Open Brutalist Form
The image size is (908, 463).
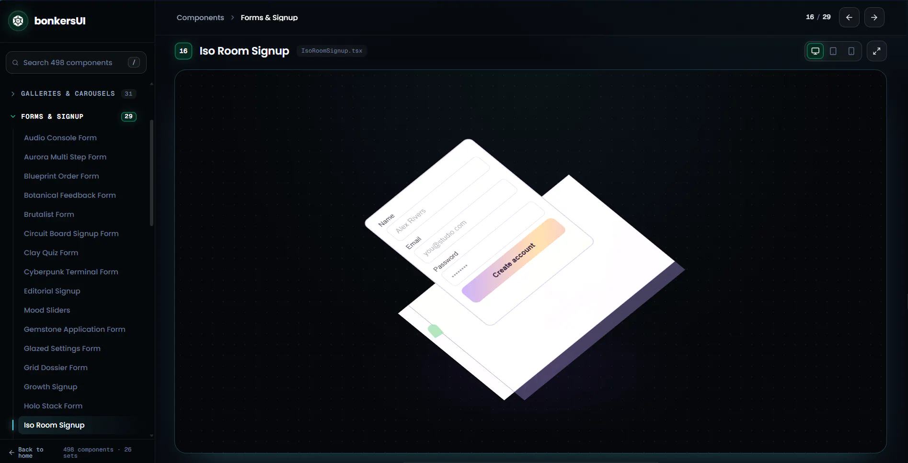[49, 215]
